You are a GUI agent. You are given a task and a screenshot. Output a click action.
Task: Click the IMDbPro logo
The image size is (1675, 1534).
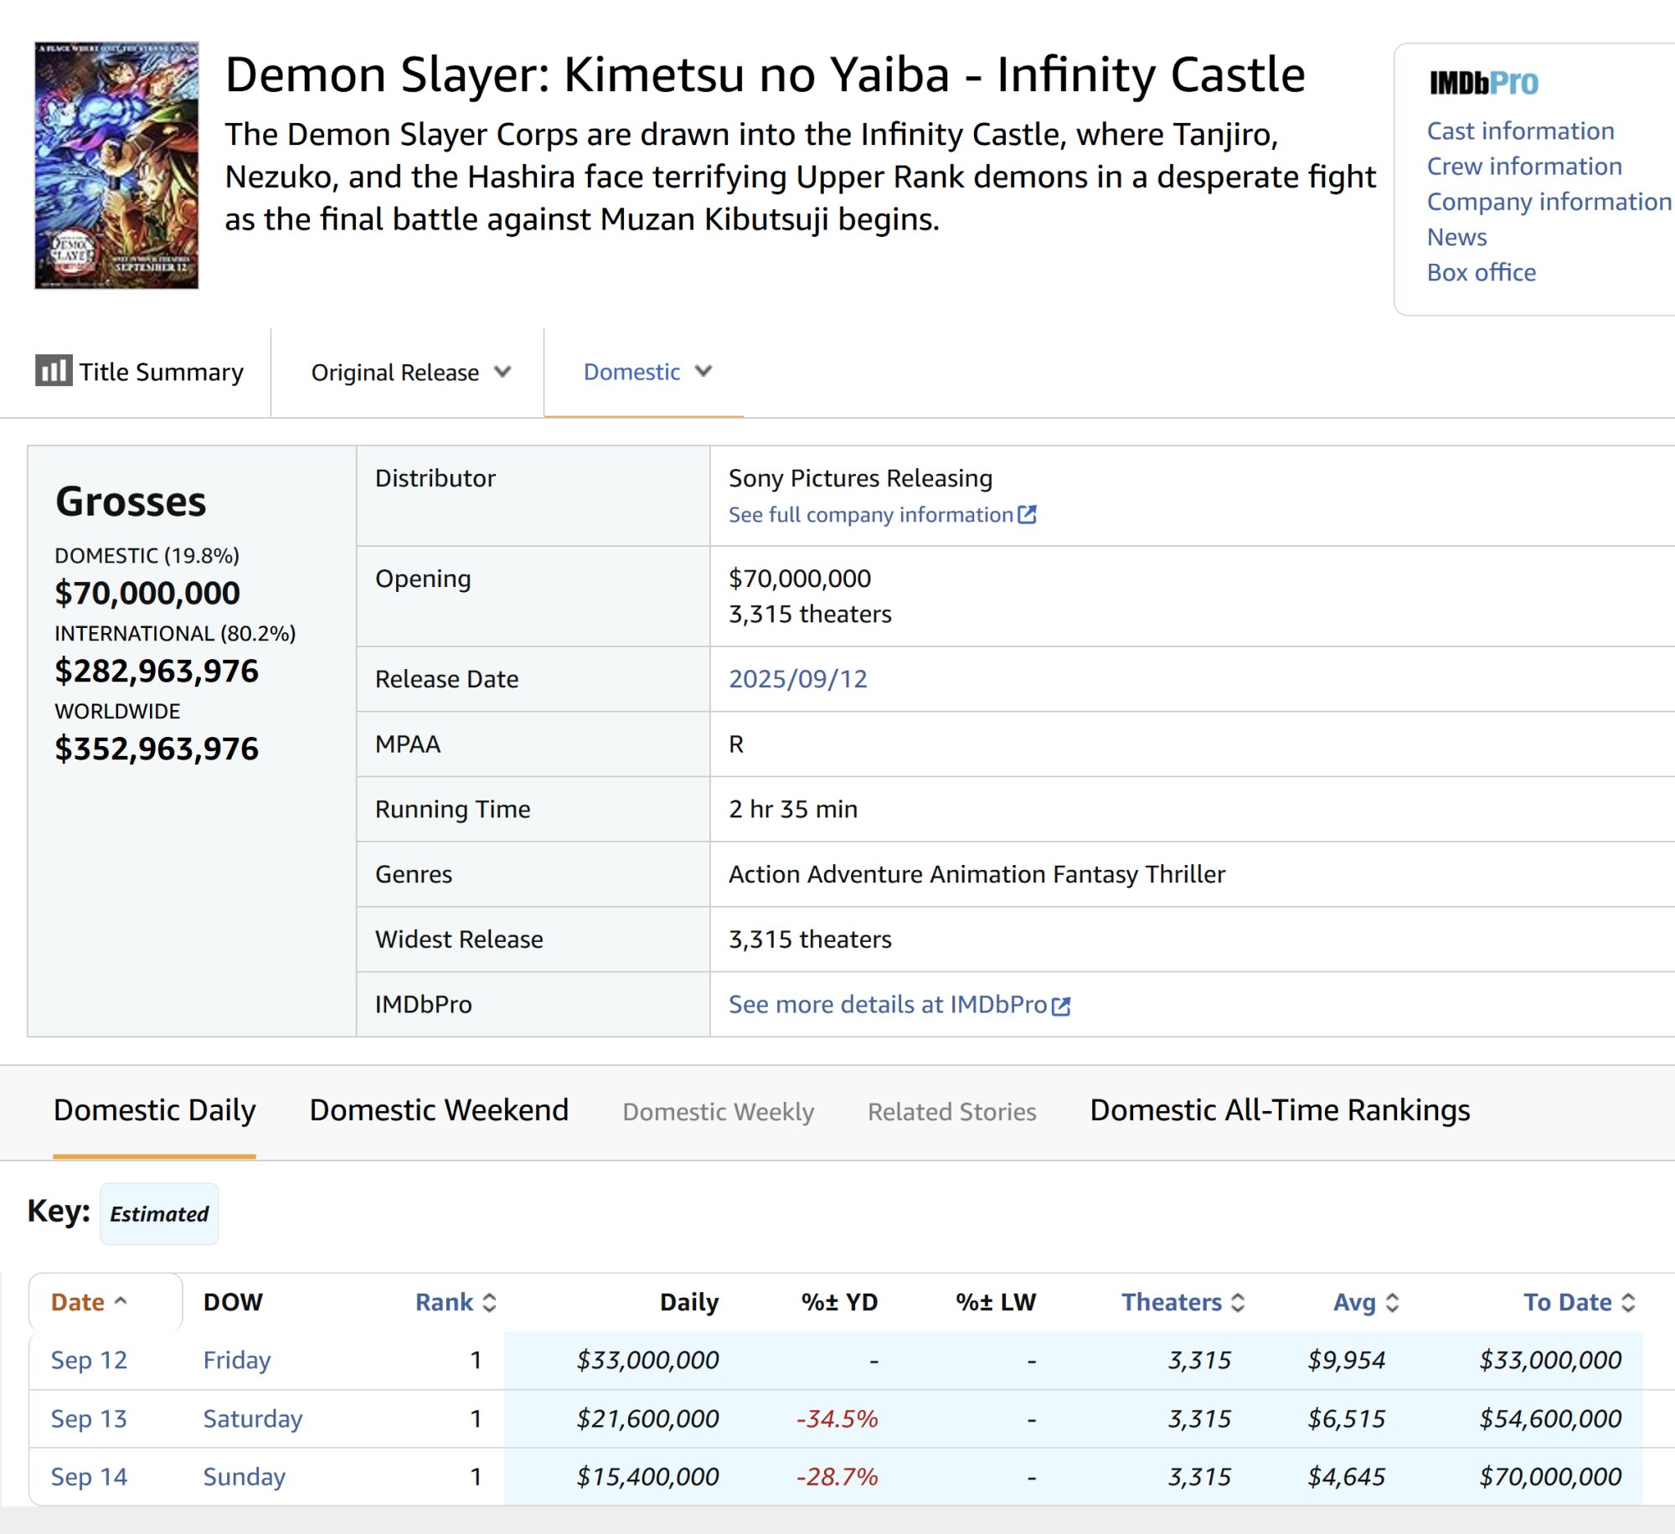point(1483,83)
